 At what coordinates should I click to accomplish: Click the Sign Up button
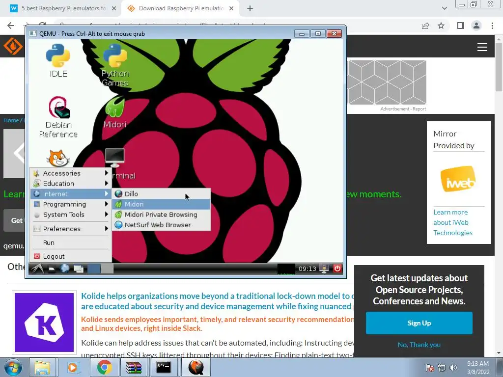coord(419,323)
